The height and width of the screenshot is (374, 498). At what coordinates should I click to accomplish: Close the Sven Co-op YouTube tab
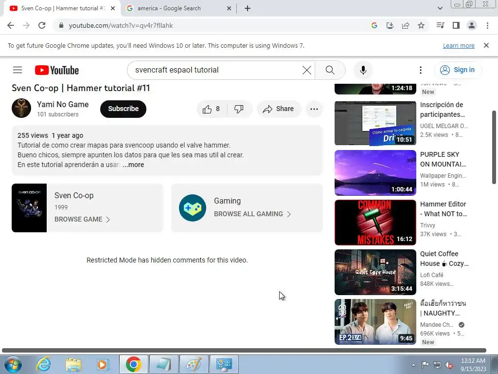[113, 8]
